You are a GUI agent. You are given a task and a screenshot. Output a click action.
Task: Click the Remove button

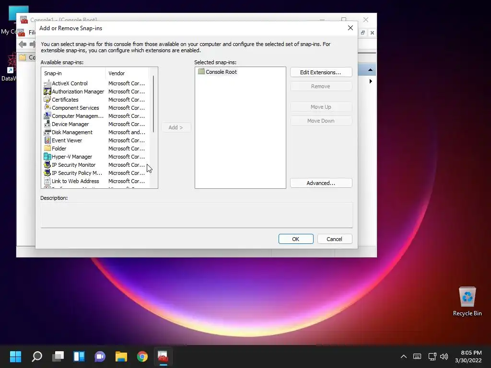pyautogui.click(x=321, y=86)
